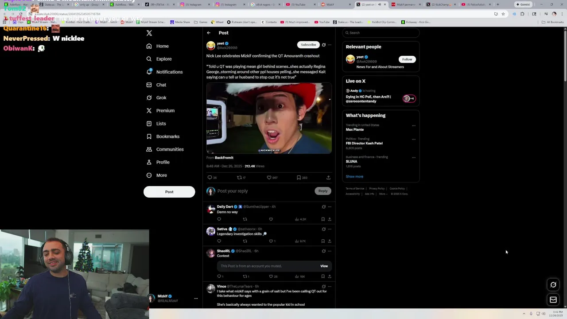Open Grok in the sidebar
Image resolution: width=567 pixels, height=319 pixels.
(x=156, y=97)
